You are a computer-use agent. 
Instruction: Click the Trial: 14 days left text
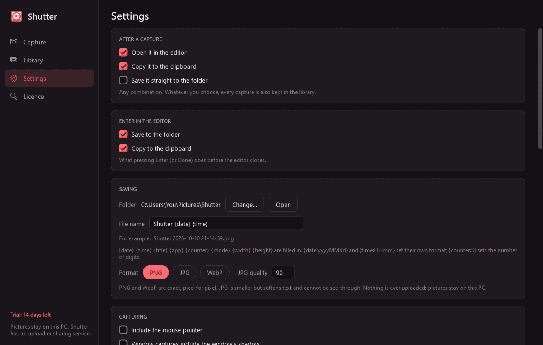[x=30, y=315]
